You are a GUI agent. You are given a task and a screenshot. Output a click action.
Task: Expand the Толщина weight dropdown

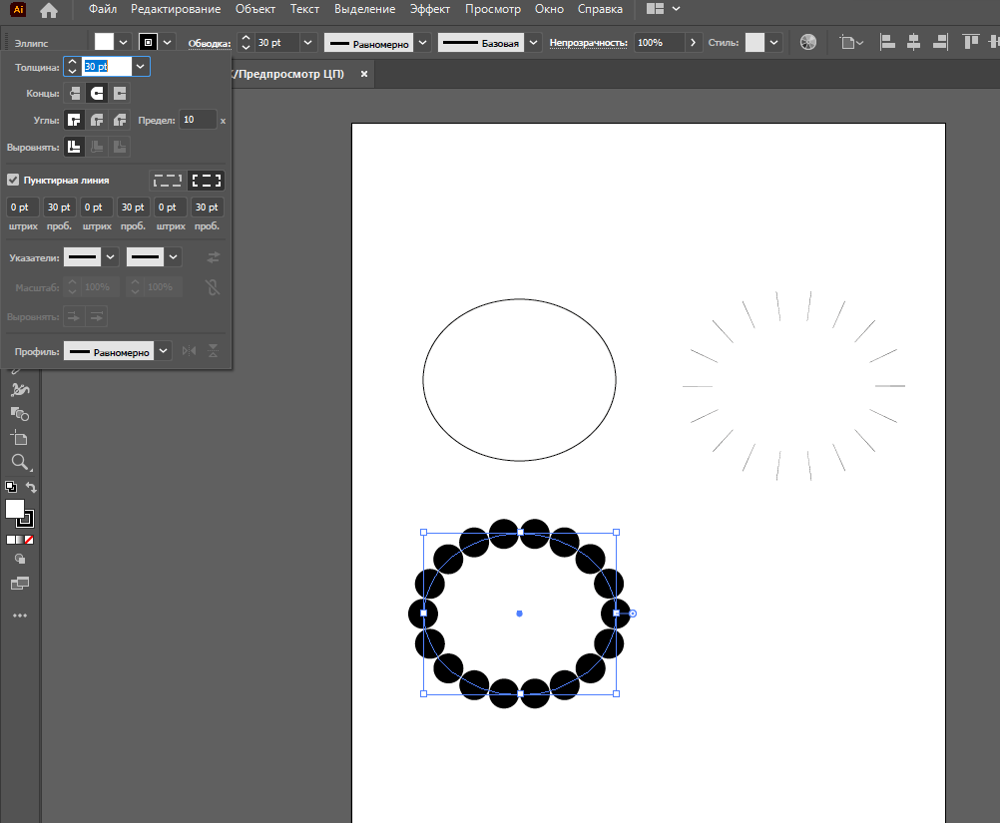pyautogui.click(x=141, y=66)
